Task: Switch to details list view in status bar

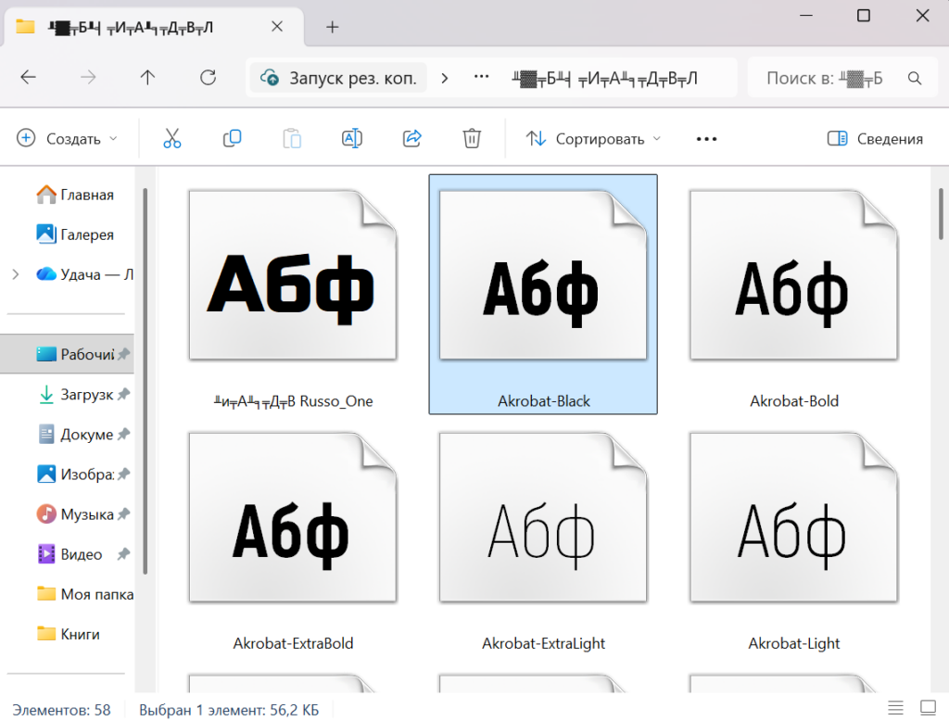Action: (895, 710)
